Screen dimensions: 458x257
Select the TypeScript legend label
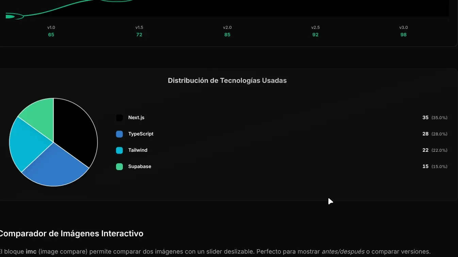(141, 134)
